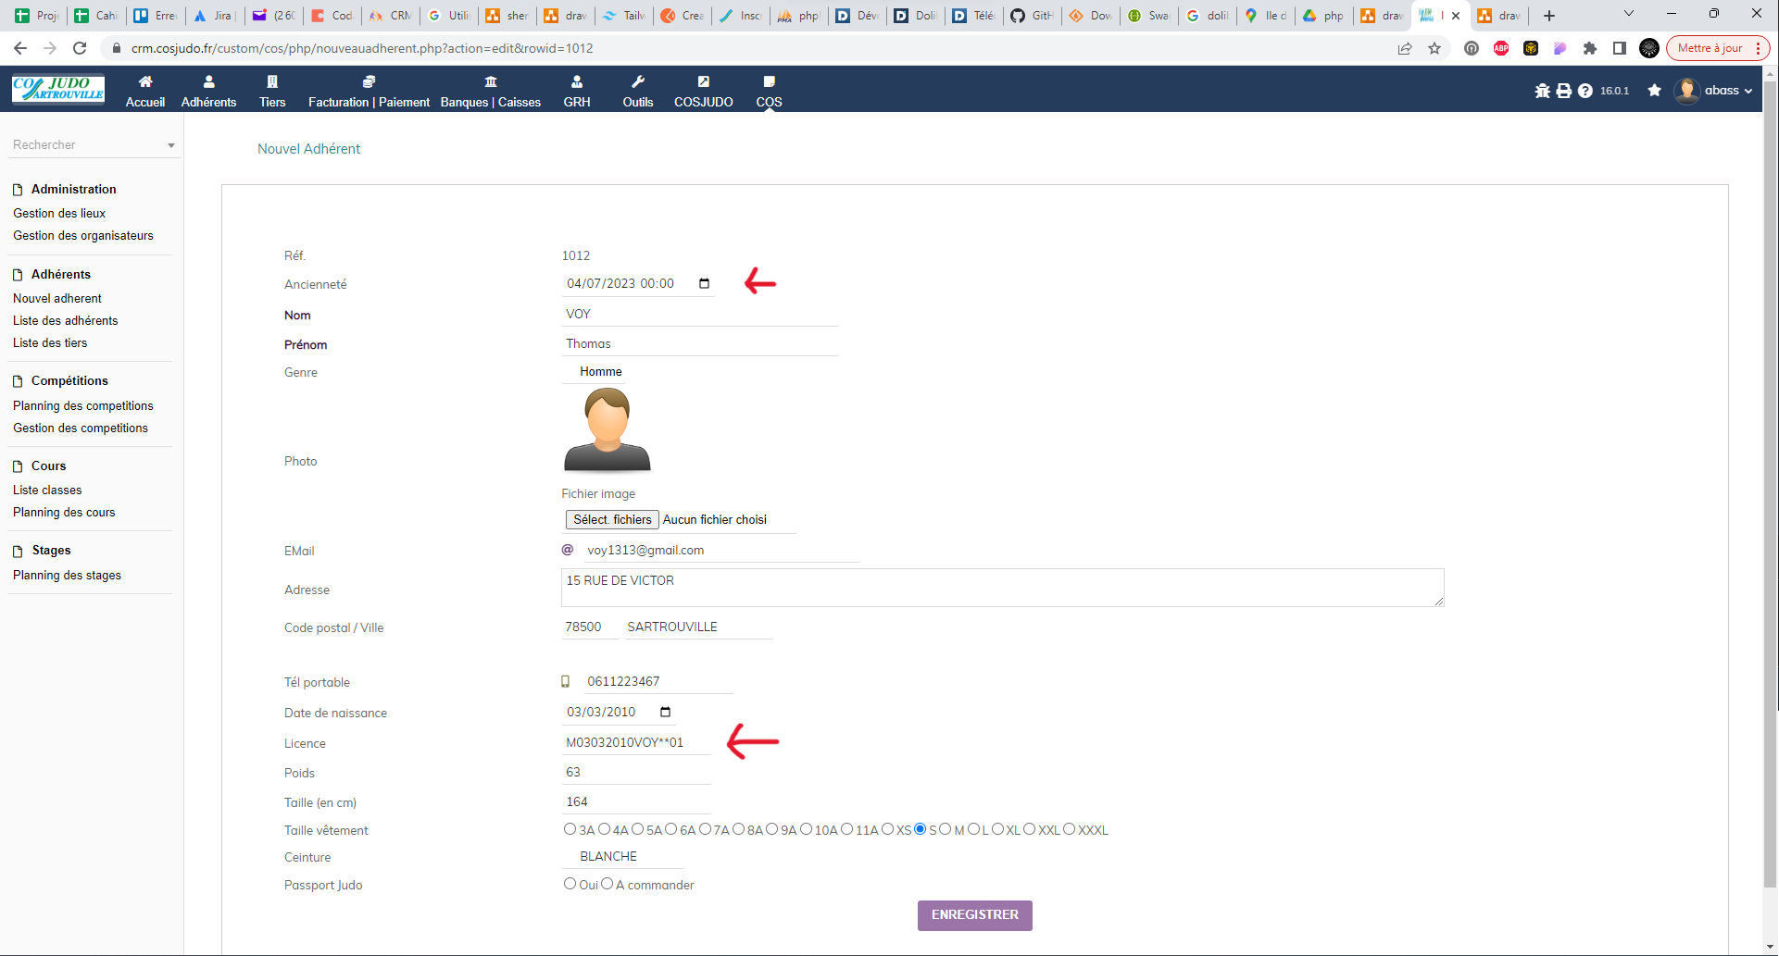Viewport: 1779px width, 956px height.
Task: Click the member photo thumbnail
Action: pyautogui.click(x=608, y=430)
